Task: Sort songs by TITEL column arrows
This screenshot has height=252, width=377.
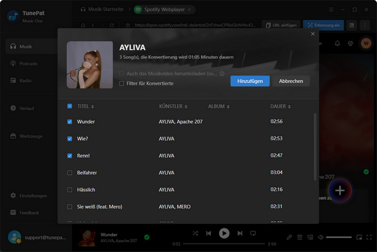Action: click(x=92, y=107)
